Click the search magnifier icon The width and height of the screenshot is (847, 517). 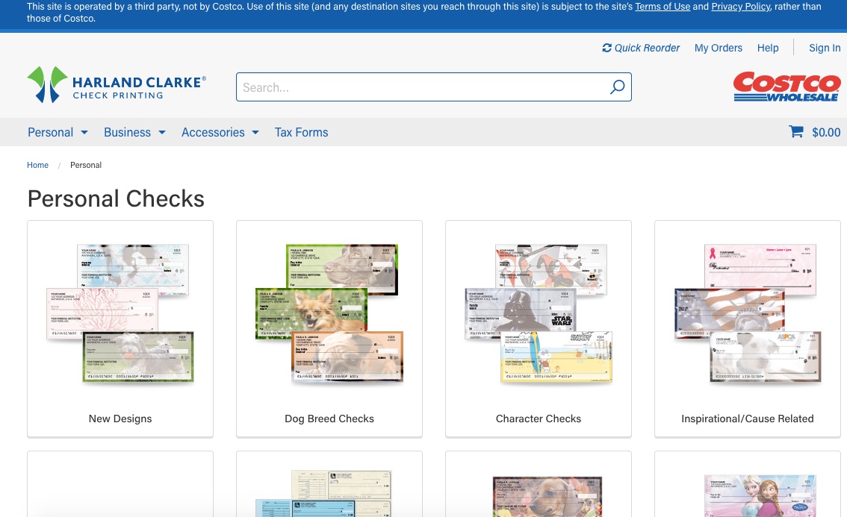(617, 87)
